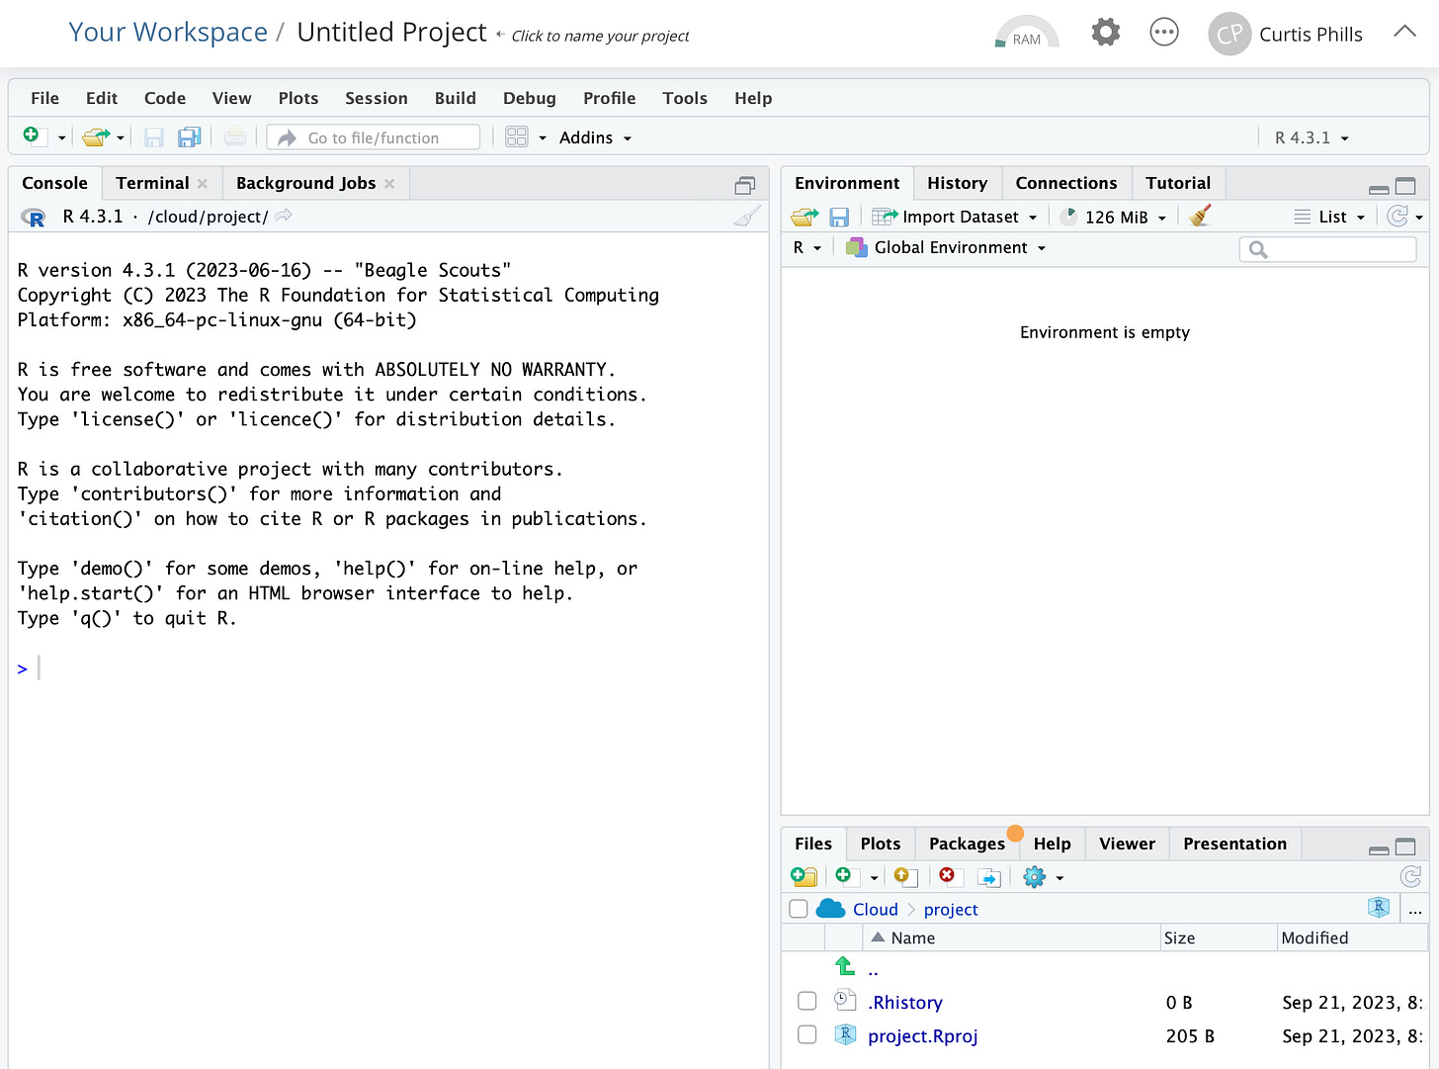Screen dimensions: 1439x1069
Task: Check the project.Rproj file checkbox
Action: tap(807, 1034)
